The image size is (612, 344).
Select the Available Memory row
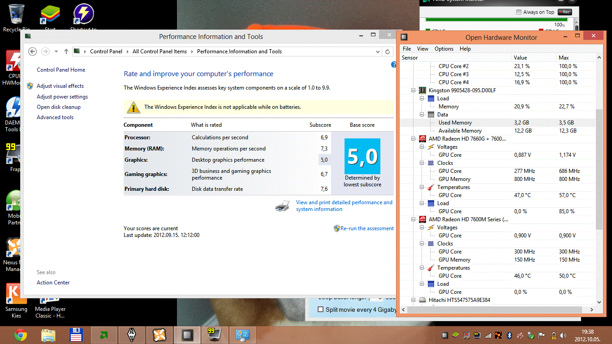pyautogui.click(x=498, y=131)
